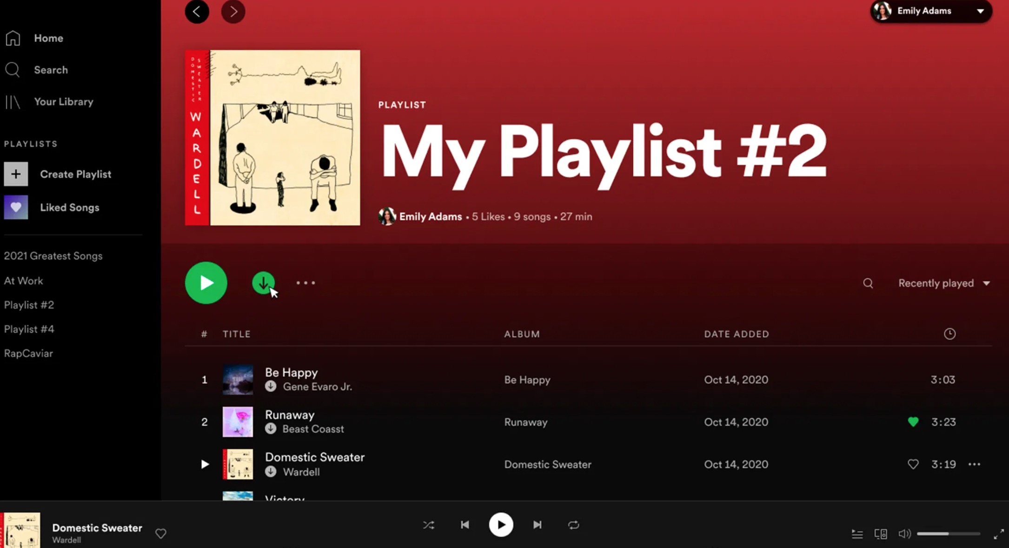1009x548 pixels.
Task: Open the Recently played sort dropdown
Action: (944, 283)
